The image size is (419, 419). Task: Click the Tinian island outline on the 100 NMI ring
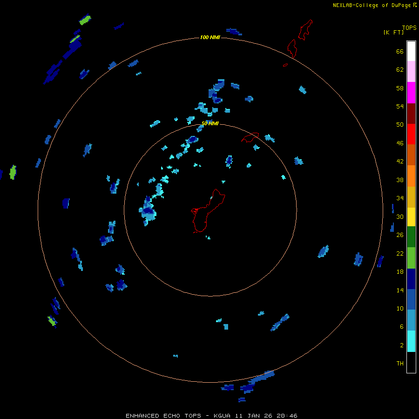click(x=292, y=48)
